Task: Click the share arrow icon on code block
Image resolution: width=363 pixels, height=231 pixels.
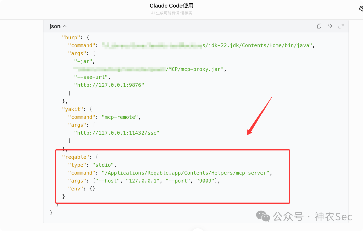Action: point(330,26)
